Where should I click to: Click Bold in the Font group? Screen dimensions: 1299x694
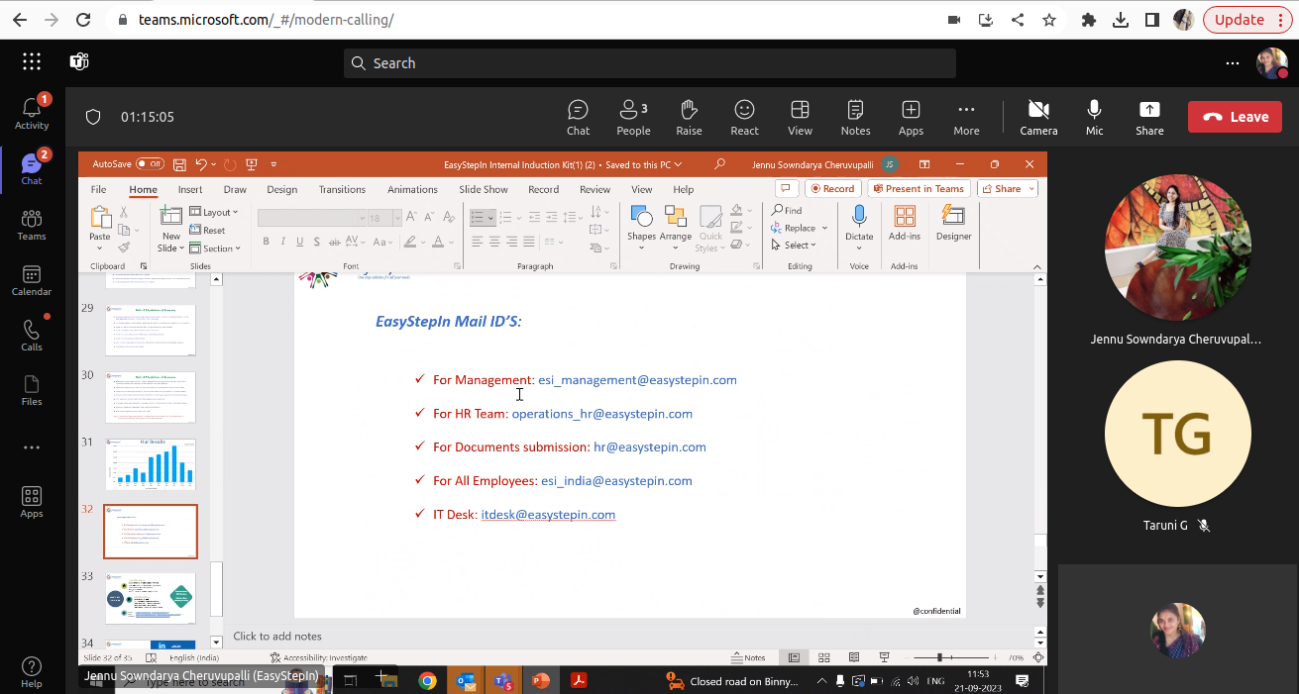(266, 242)
